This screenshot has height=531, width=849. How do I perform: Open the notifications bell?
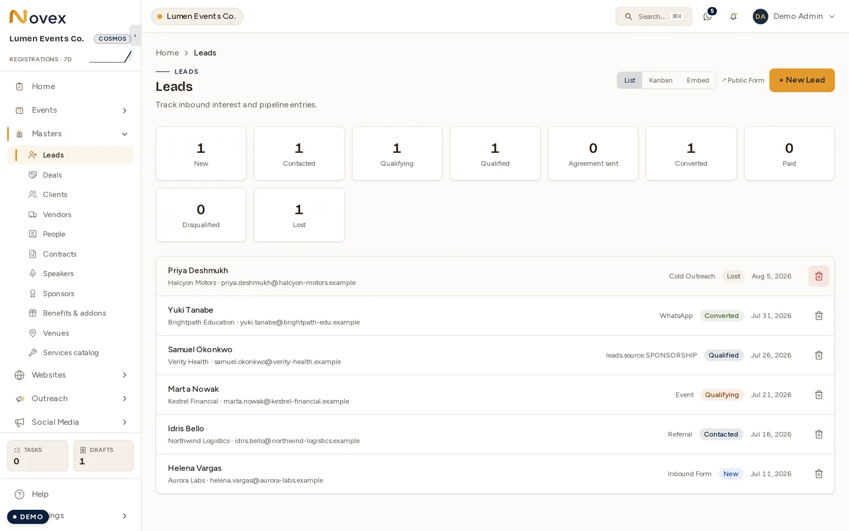click(733, 17)
